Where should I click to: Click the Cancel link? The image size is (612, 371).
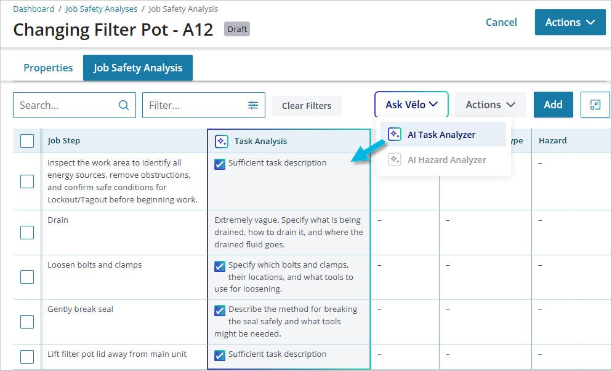pos(501,22)
